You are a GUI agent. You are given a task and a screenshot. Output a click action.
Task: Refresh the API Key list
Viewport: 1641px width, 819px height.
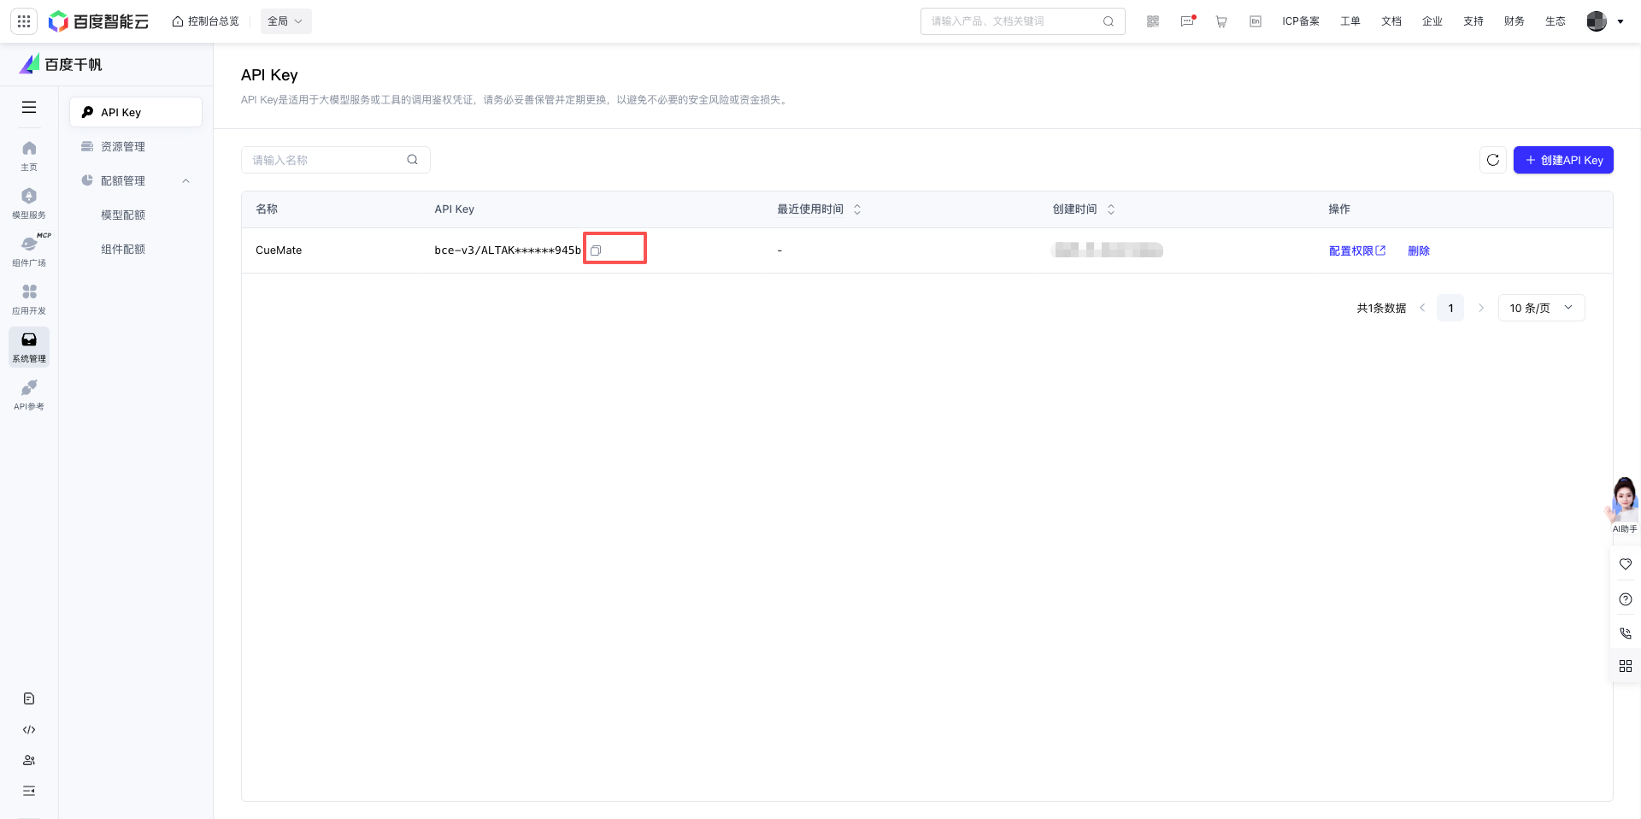pos(1493,160)
